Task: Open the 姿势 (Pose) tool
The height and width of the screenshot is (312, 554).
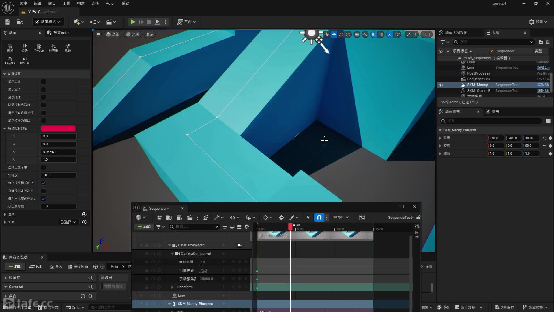Action: (x=25, y=48)
